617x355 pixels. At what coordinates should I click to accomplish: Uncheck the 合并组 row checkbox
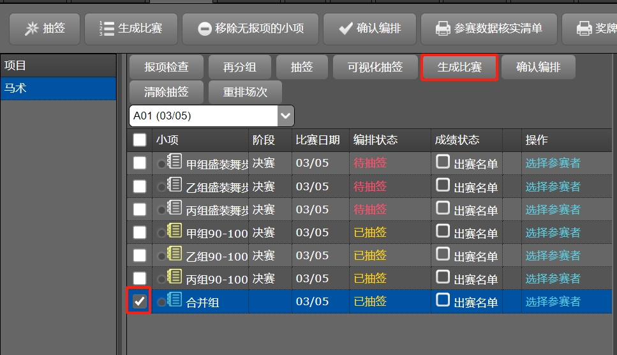[139, 301]
